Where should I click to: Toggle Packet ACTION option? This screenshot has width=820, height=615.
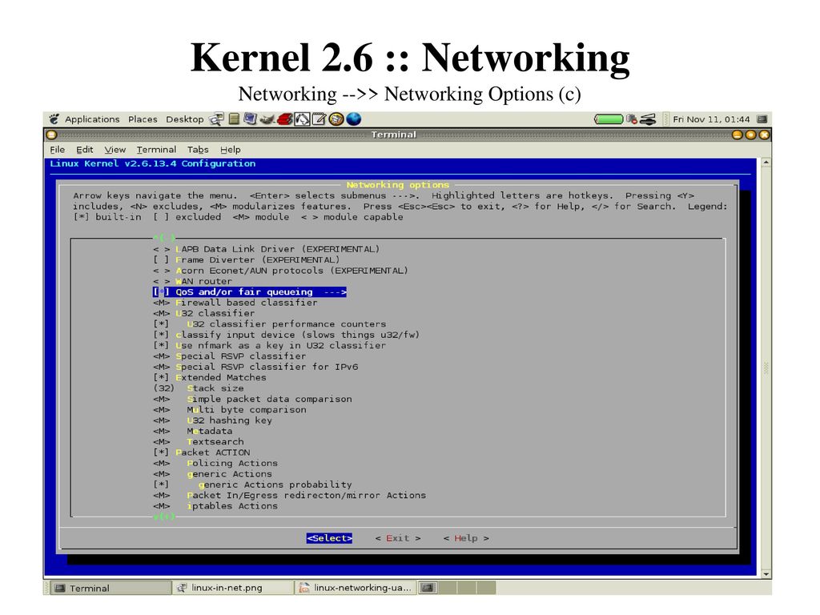(x=202, y=452)
